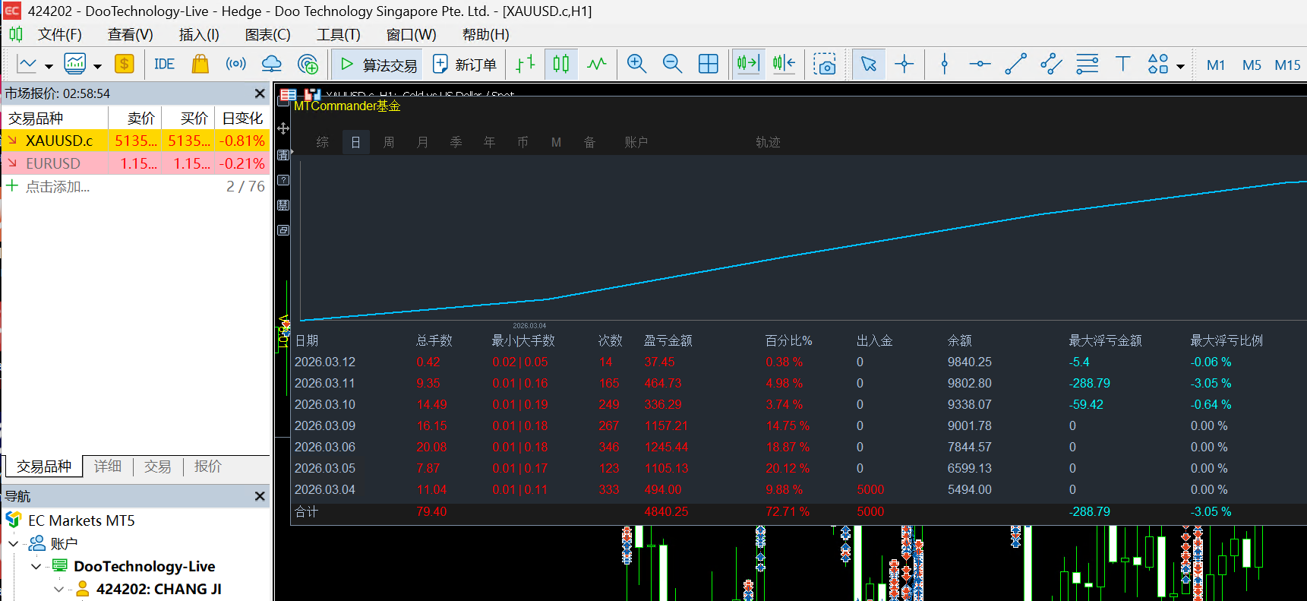Open the chart profiles monitor icon
This screenshot has height=601, width=1307.
pos(74,65)
